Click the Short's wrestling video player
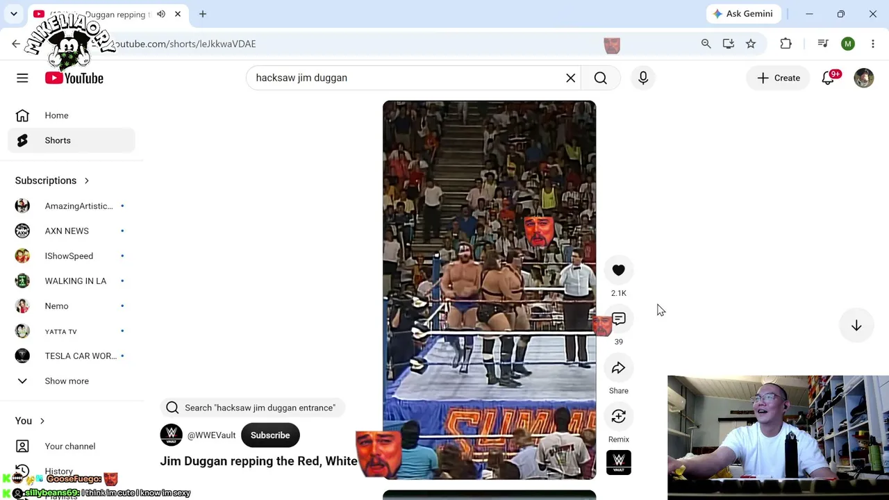The width and height of the screenshot is (889, 500). pyautogui.click(x=489, y=290)
